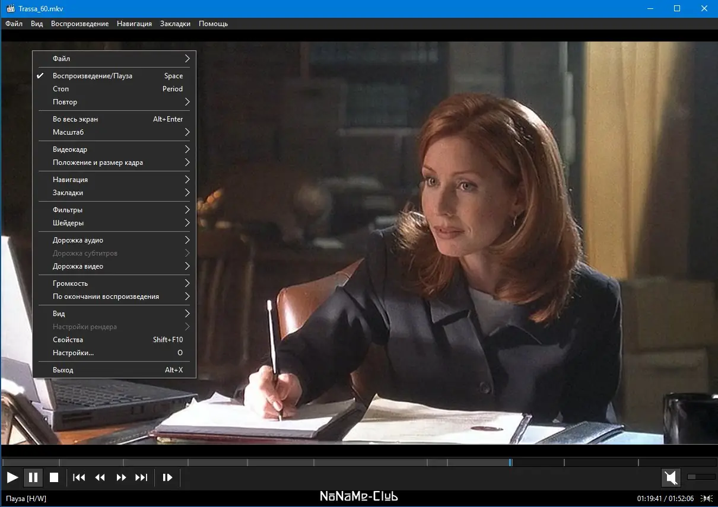Rewind using the double-left-arrow button

point(100,477)
